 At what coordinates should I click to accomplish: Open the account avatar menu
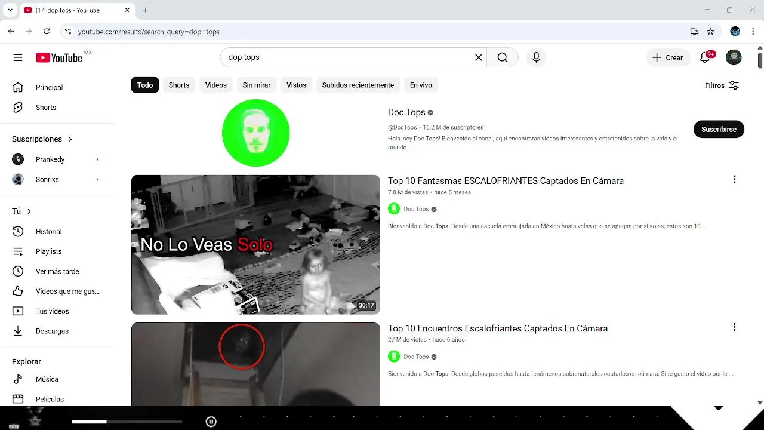pos(734,57)
